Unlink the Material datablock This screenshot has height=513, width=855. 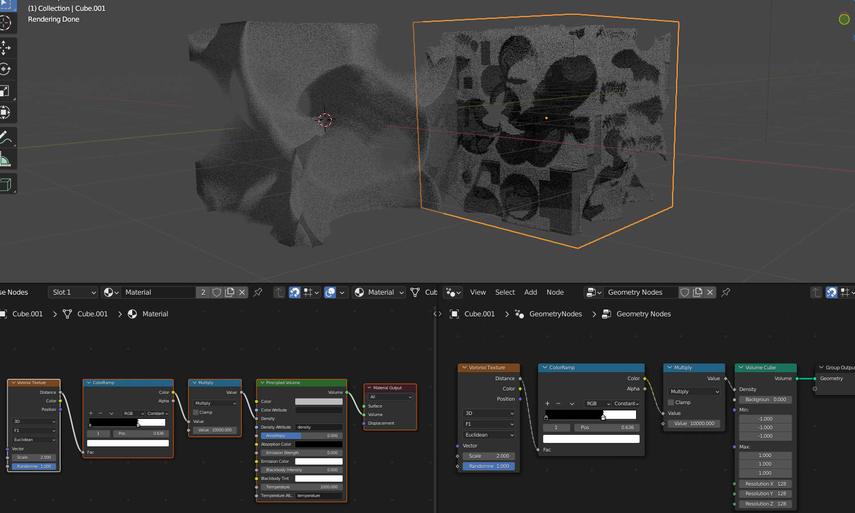[242, 292]
